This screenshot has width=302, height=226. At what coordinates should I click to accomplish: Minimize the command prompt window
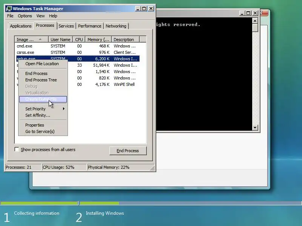click(x=242, y=13)
